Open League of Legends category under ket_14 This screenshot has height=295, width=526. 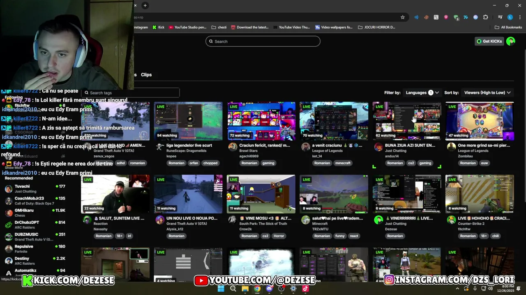(x=328, y=151)
